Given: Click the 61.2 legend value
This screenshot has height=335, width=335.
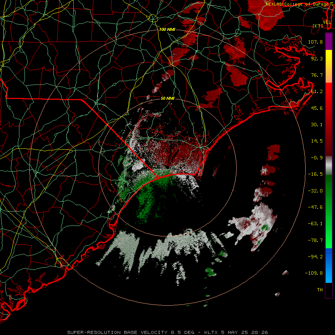Looking at the screenshot, I should click(317, 92).
